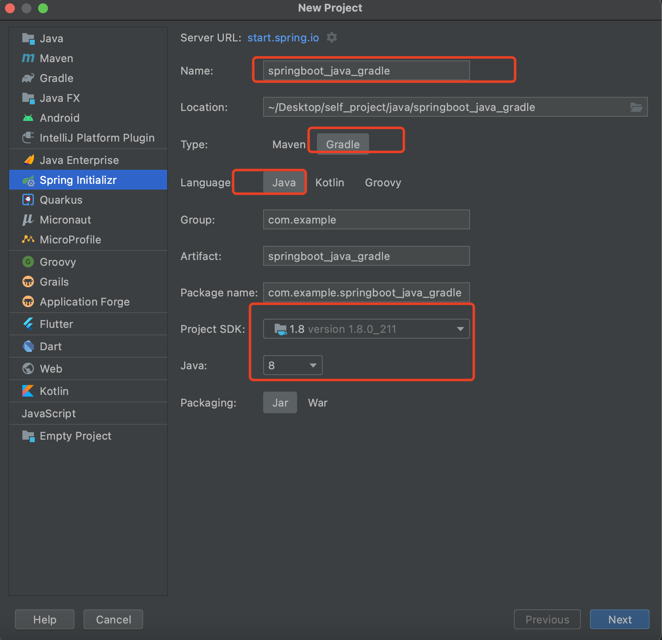Choose Kotlin as the language
Image resolution: width=662 pixels, height=640 pixels.
330,183
